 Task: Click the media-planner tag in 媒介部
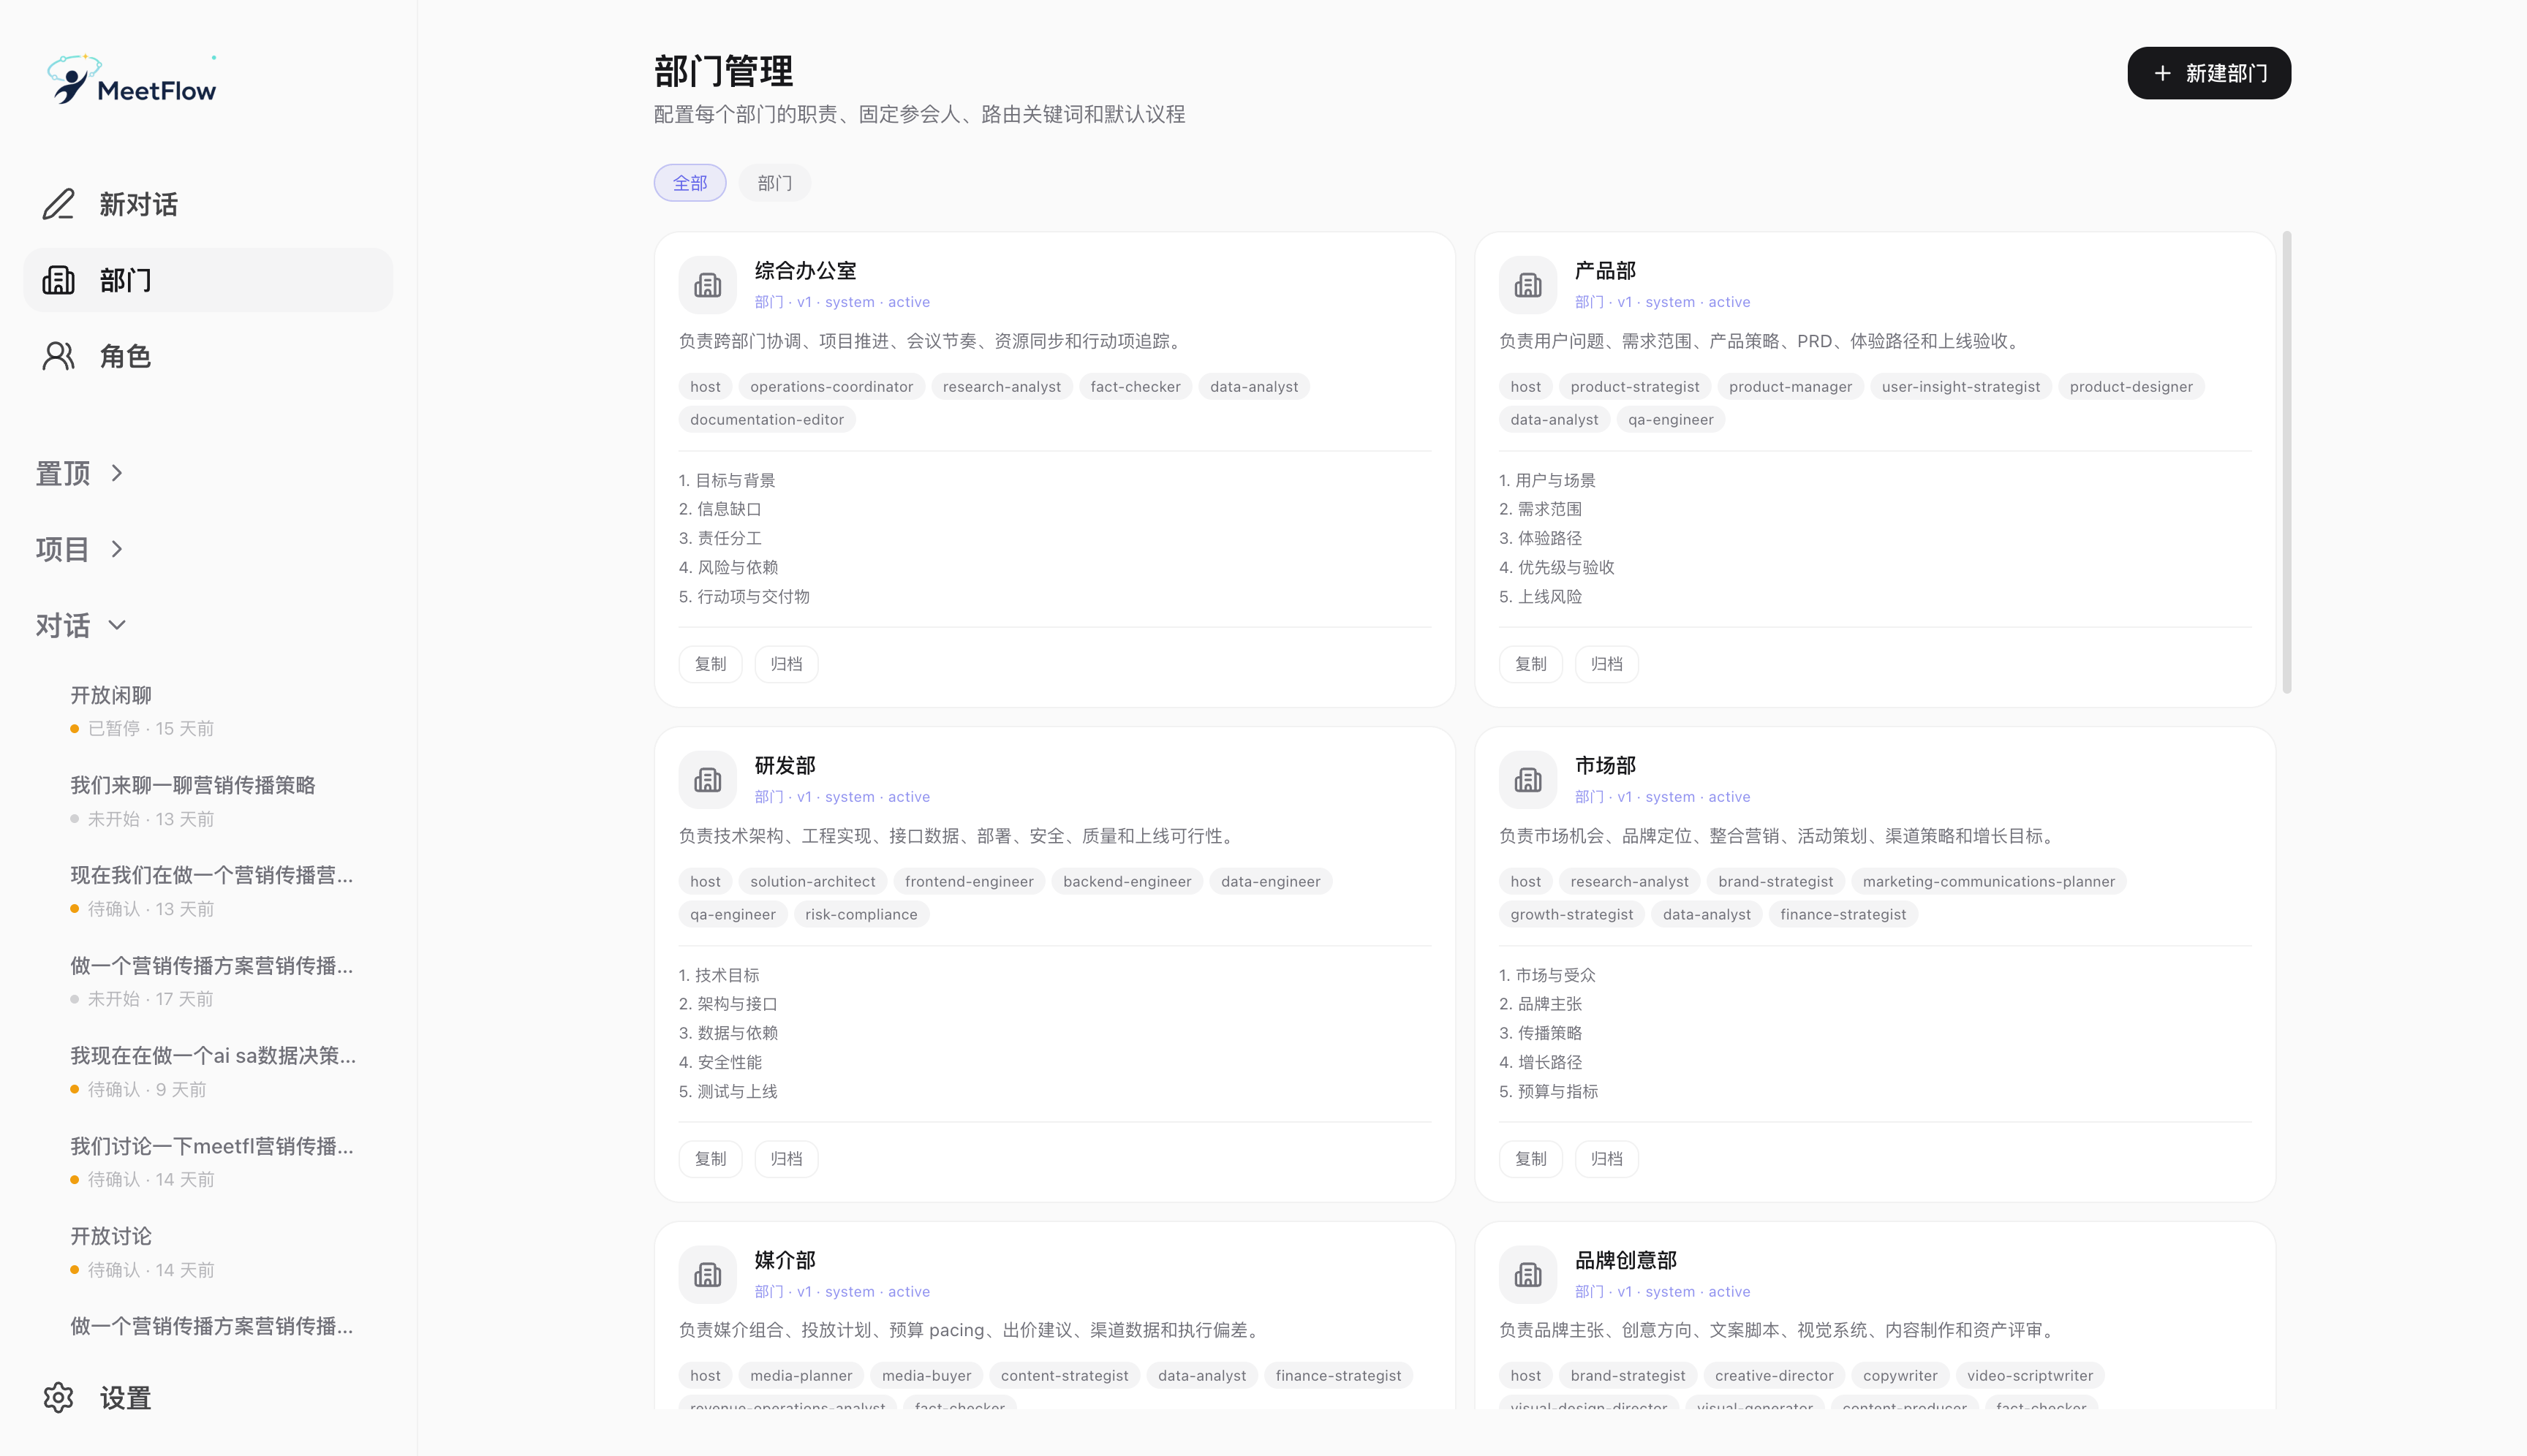click(801, 1376)
